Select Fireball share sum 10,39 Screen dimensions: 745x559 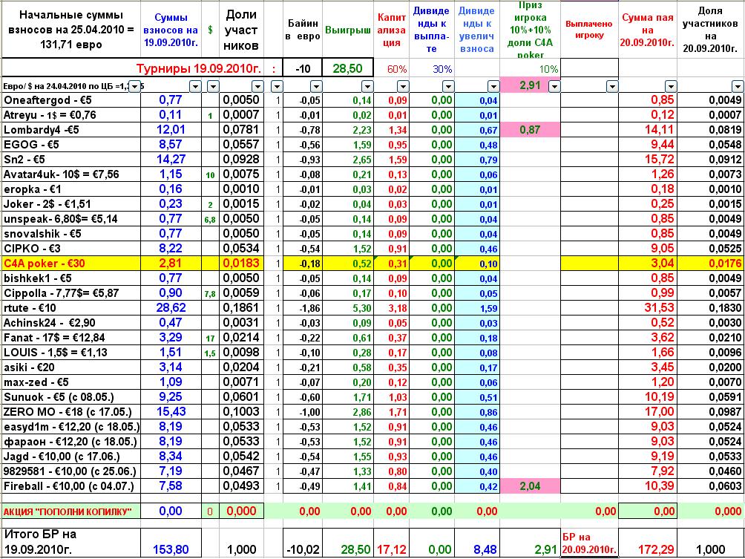(648, 486)
